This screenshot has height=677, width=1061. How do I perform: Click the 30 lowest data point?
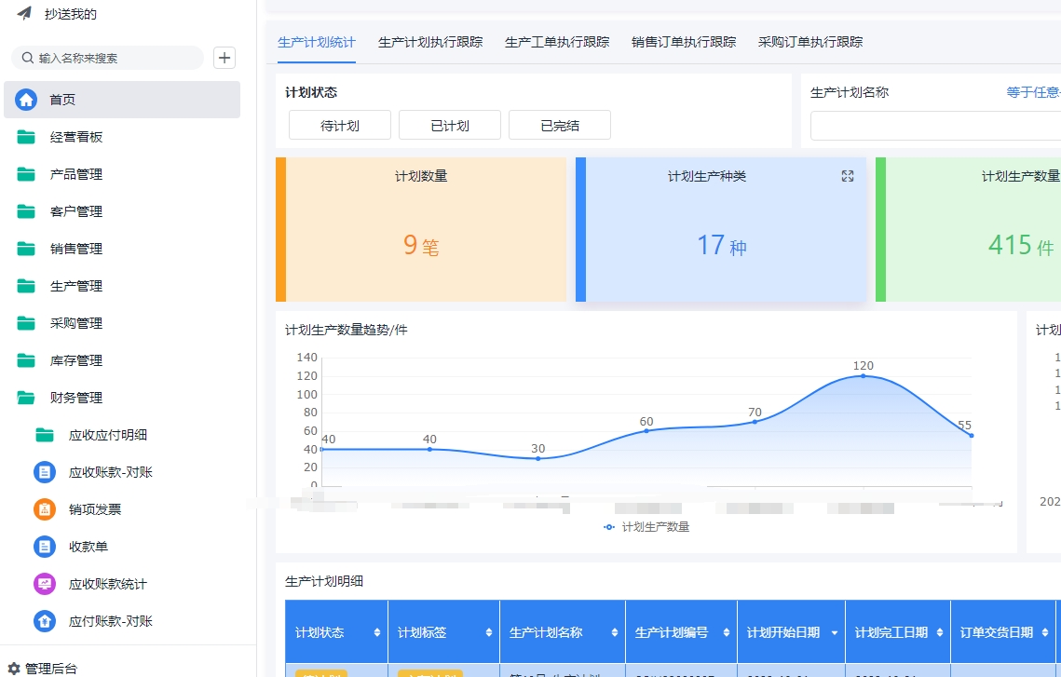coord(537,458)
